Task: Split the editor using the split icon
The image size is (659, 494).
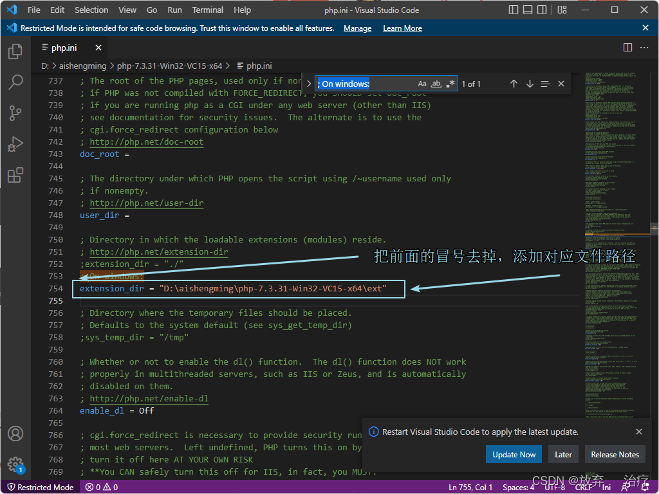Action: pyautogui.click(x=627, y=48)
